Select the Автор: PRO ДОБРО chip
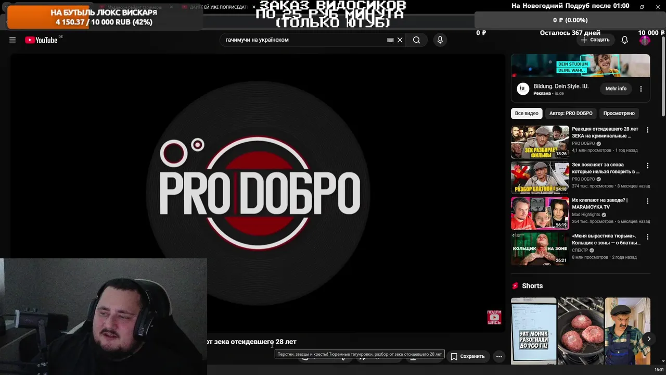 pyautogui.click(x=571, y=113)
